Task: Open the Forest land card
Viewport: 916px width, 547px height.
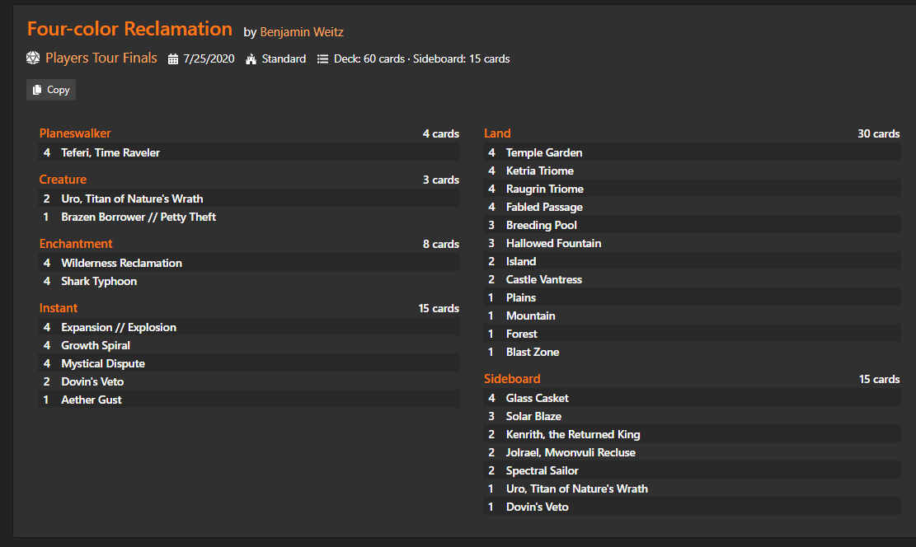Action: pyautogui.click(x=521, y=334)
